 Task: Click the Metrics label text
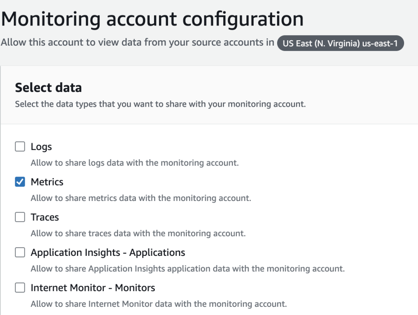pos(47,182)
